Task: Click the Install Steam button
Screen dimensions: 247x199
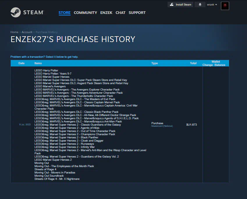Action: coord(180,5)
